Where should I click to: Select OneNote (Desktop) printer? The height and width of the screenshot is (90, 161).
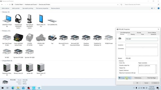click(86, 40)
